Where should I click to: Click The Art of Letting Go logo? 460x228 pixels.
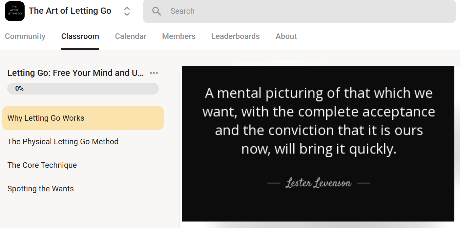(15, 11)
